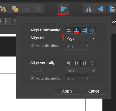Image resolution: width=116 pixels, height=111 pixels.
Task: Click the Cancel button
Action: coord(94,91)
